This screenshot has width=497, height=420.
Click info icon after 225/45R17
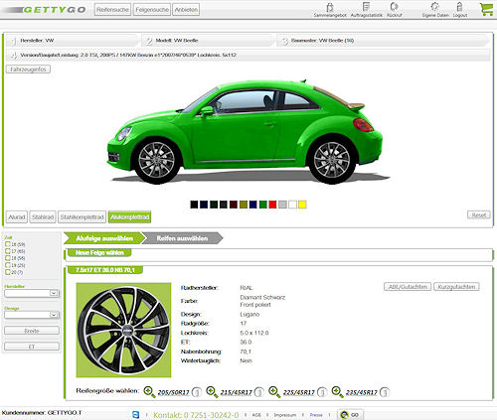322,392
